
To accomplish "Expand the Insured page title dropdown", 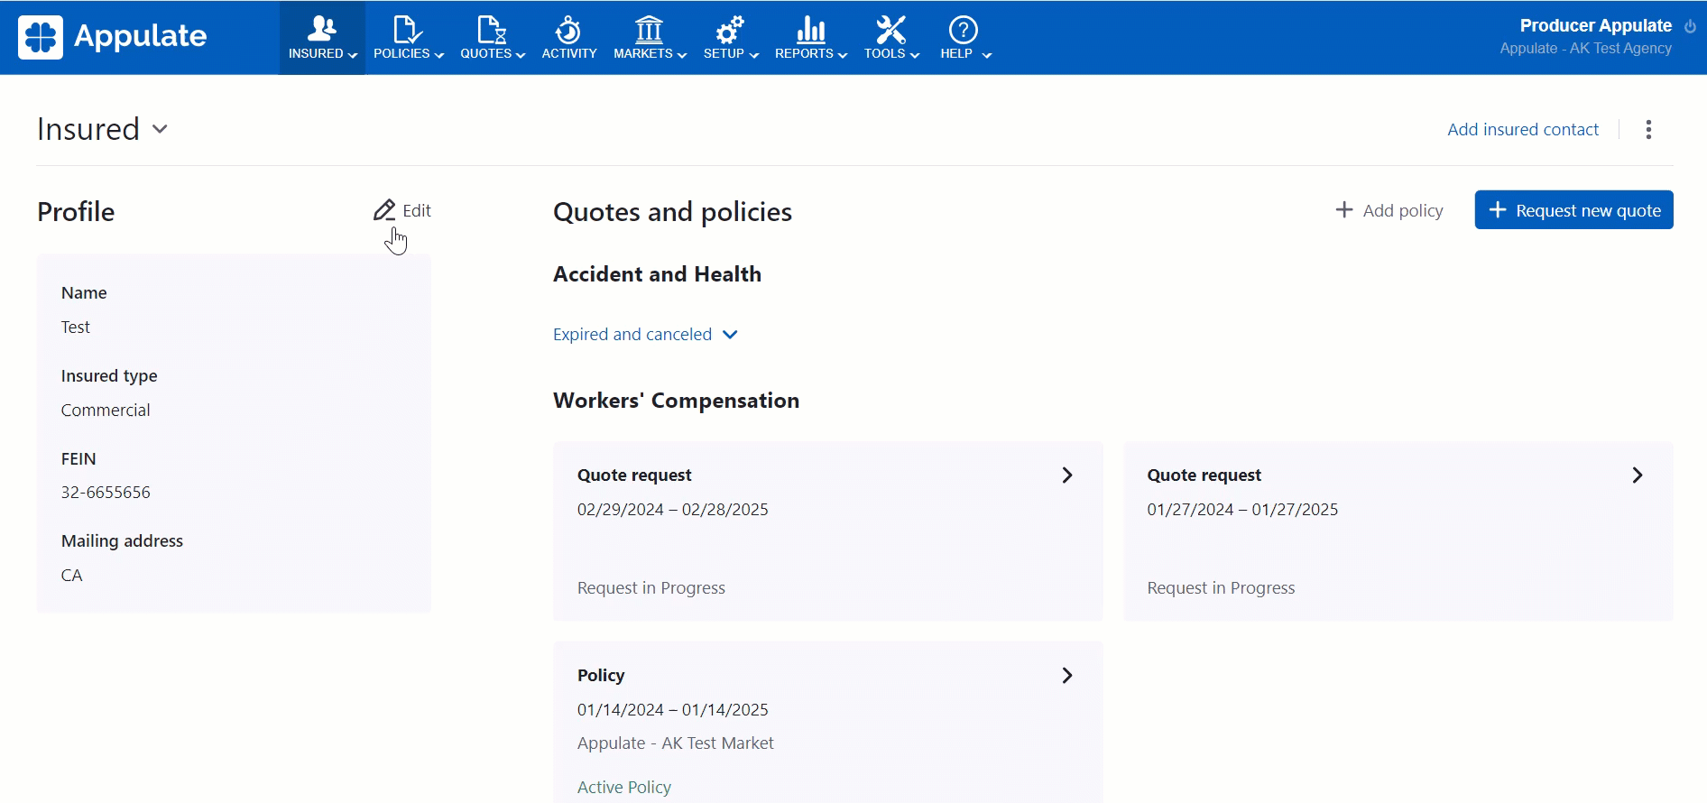I will (x=160, y=129).
